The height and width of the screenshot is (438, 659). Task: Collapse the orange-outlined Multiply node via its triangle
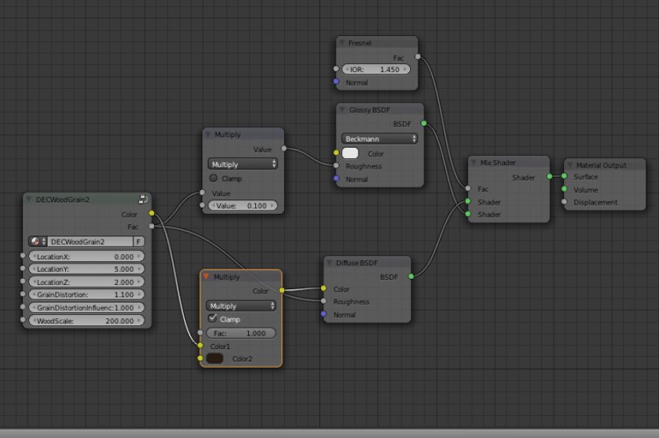(206, 276)
